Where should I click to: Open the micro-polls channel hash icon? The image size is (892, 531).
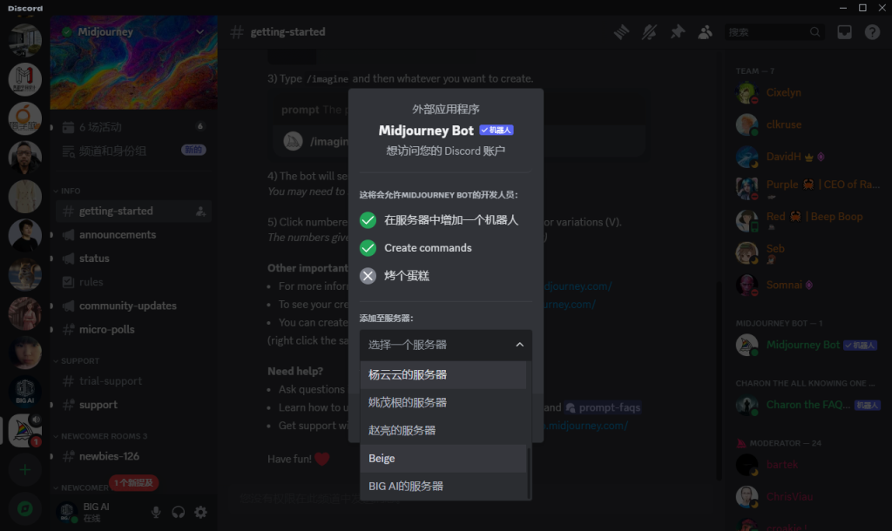pos(68,330)
